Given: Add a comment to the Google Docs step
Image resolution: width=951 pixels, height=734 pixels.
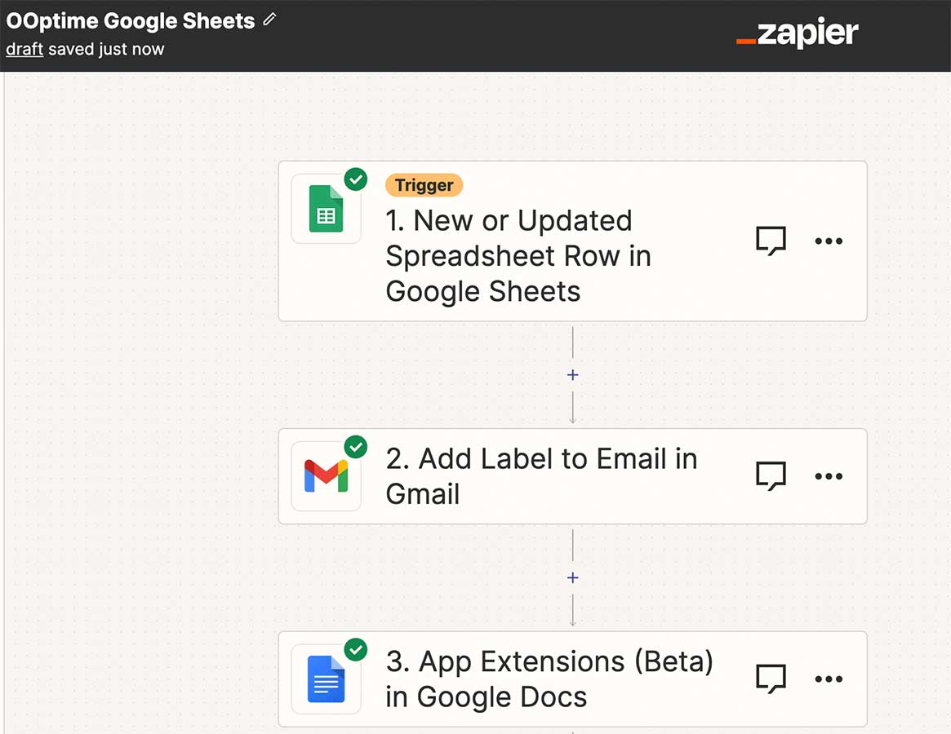Looking at the screenshot, I should [771, 679].
